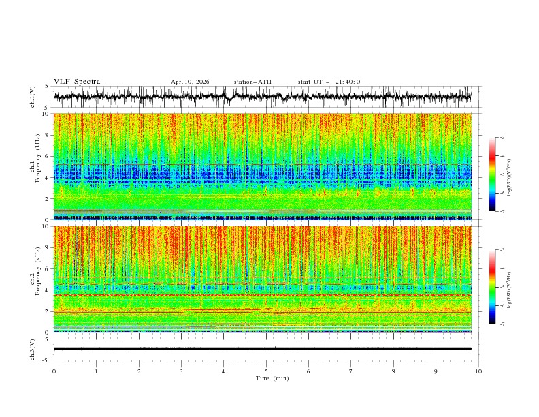Screen dimensions: 539x417
Task: Click the ch.1 spectrogram plot
Action: coord(263,166)
